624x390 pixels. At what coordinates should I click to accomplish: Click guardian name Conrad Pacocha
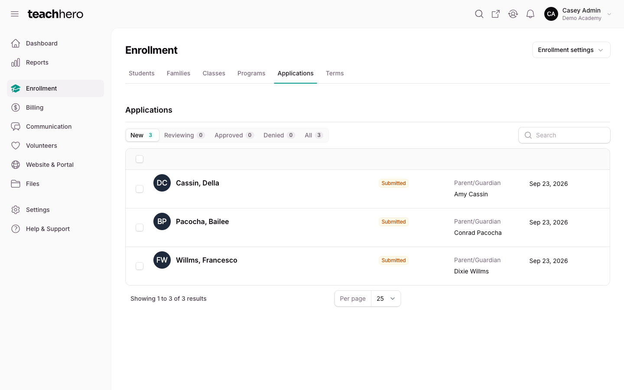478,233
